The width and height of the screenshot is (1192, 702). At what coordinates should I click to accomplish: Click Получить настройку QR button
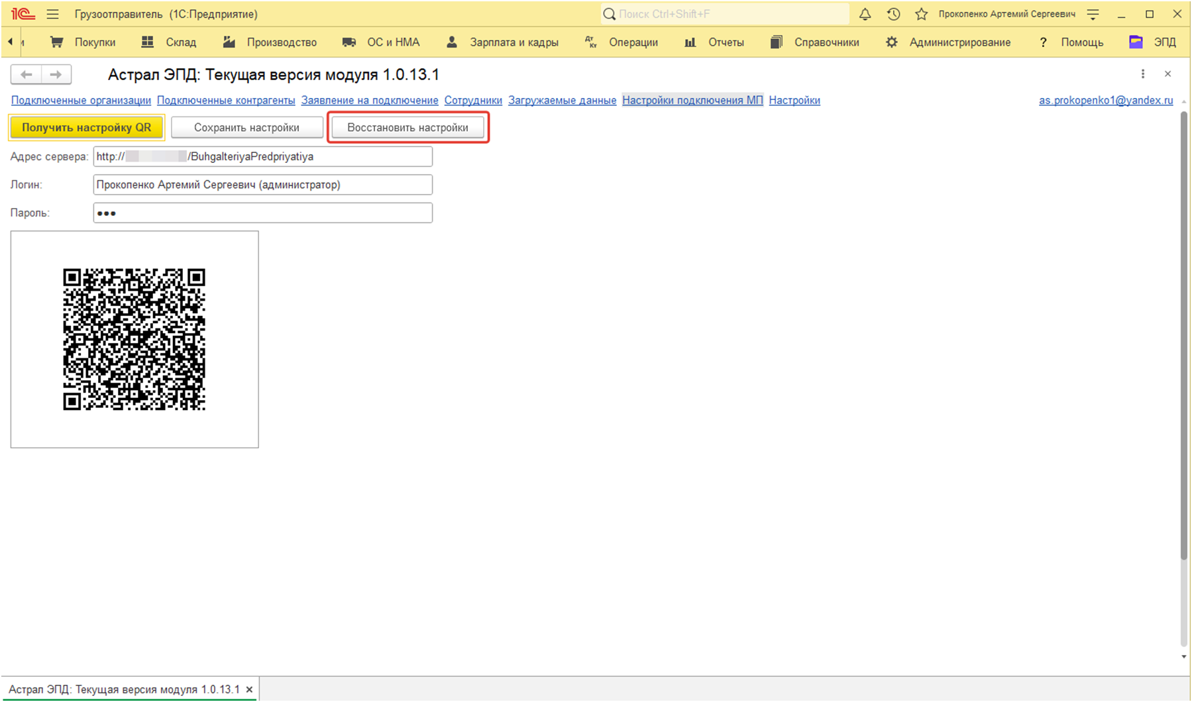86,127
